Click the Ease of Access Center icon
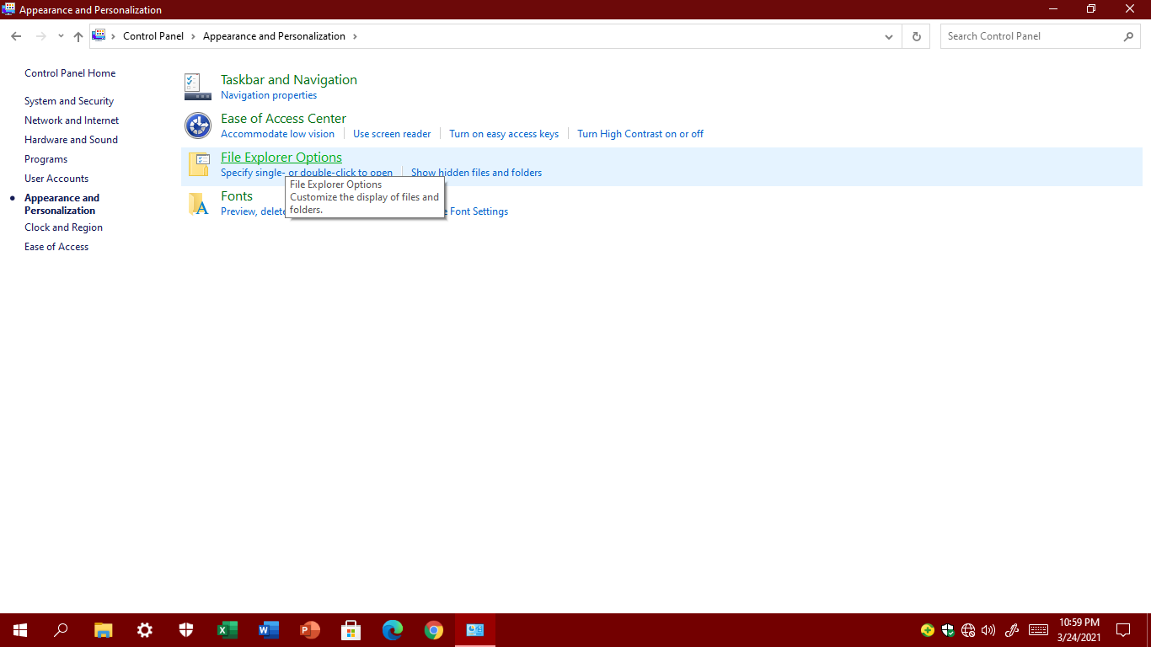This screenshot has height=647, width=1151. point(198,126)
